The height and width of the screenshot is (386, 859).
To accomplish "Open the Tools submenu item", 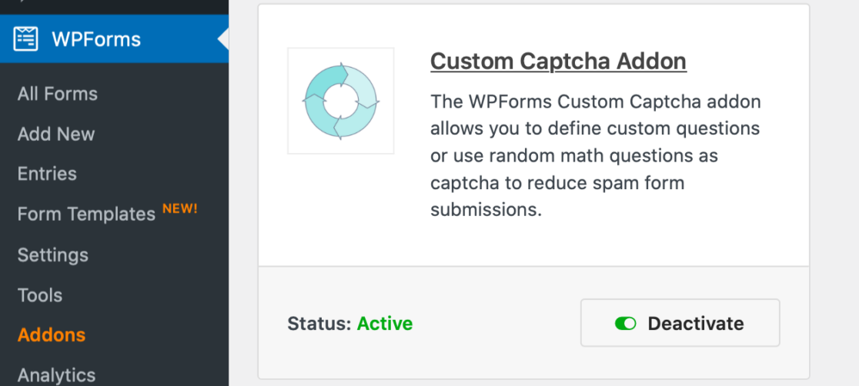I will tap(40, 295).
